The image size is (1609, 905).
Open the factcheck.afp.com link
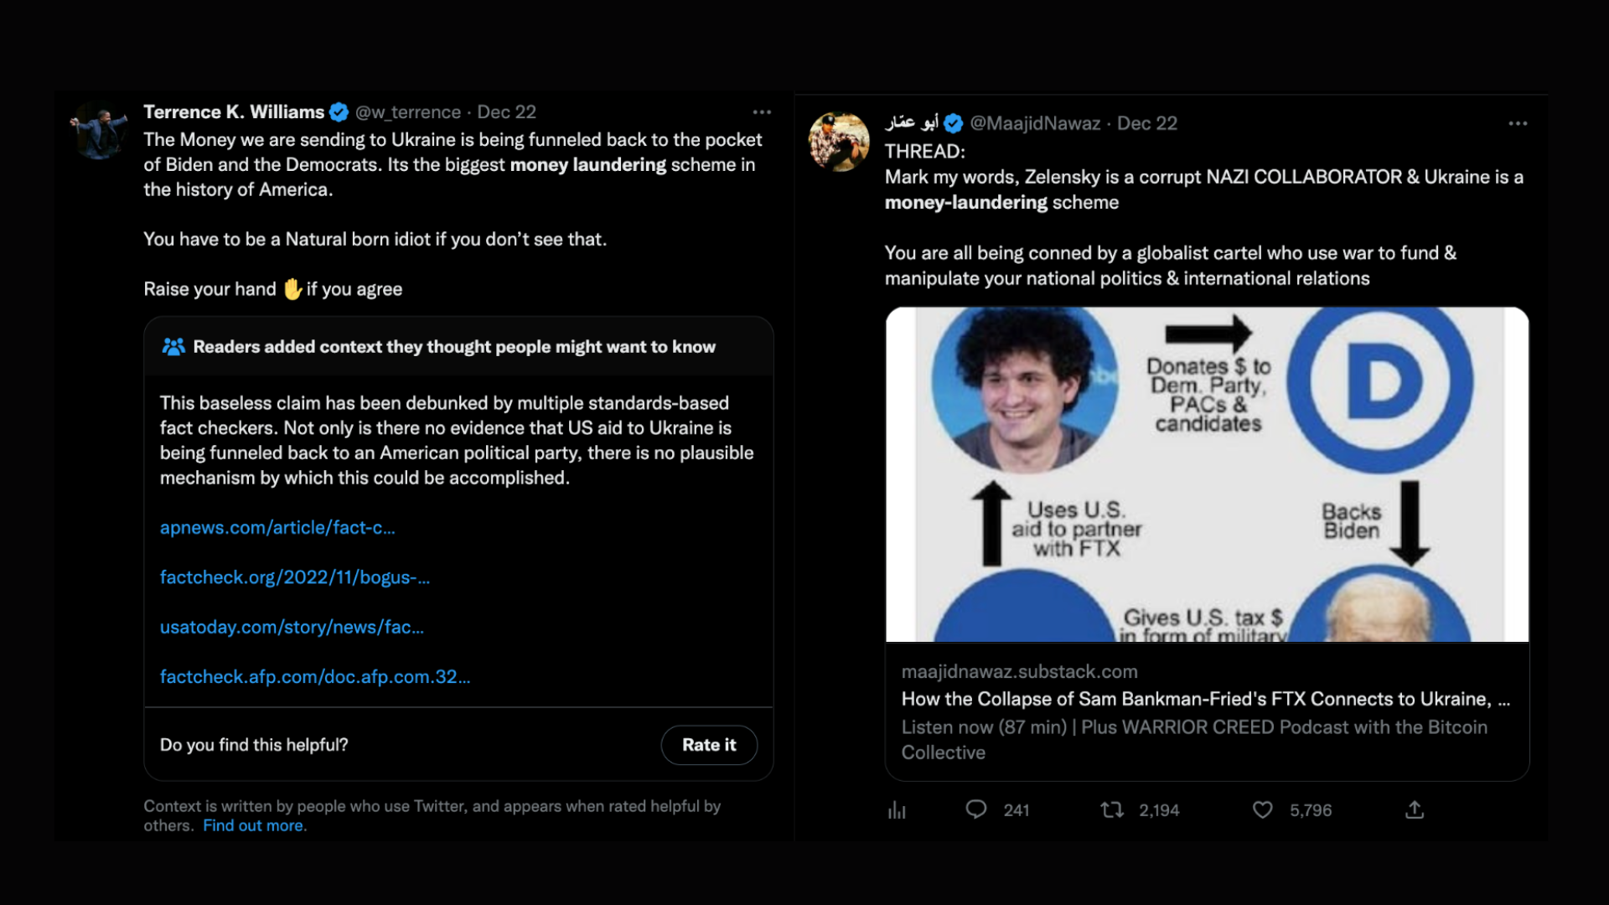point(315,677)
